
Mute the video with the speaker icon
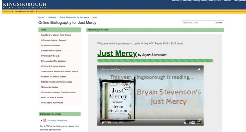tap(109, 123)
